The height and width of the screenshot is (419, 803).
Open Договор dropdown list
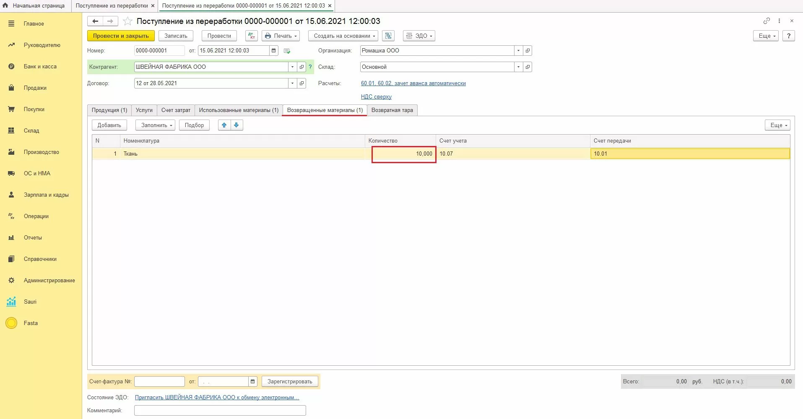292,83
